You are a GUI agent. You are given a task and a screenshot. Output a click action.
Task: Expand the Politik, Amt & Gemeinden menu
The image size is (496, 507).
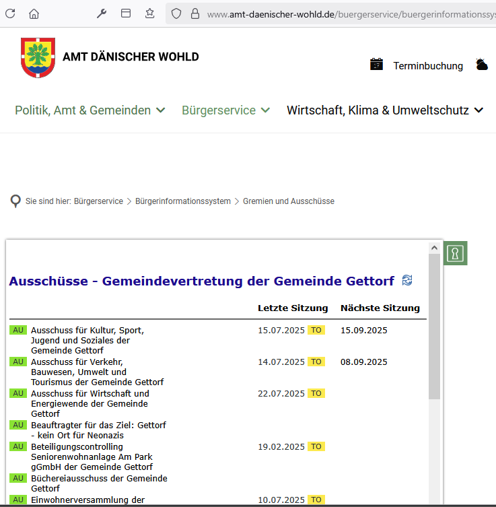[x=90, y=110]
